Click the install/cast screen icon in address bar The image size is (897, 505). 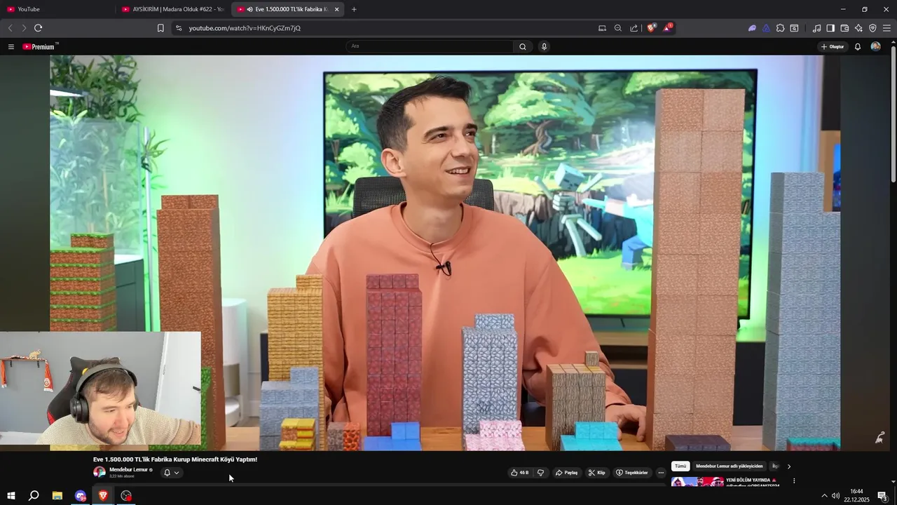tap(602, 28)
